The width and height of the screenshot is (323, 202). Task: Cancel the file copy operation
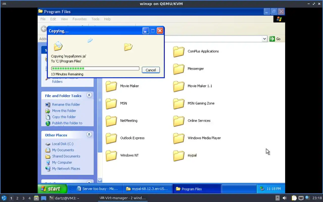point(151,70)
